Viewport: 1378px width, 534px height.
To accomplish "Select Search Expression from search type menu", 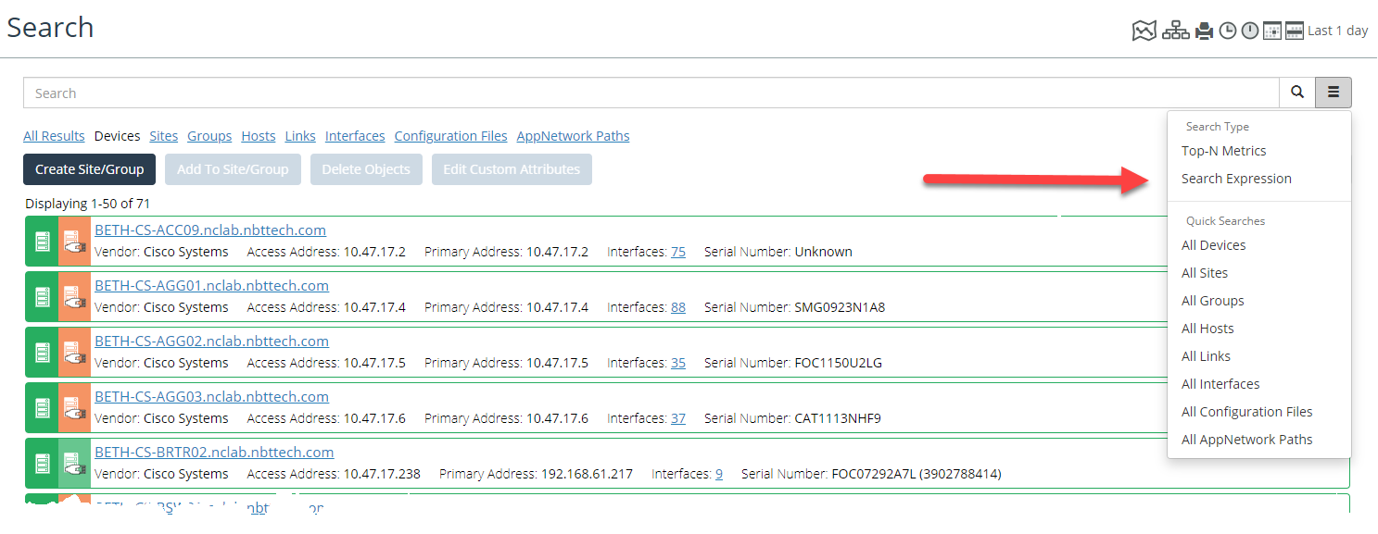I will [x=1236, y=179].
